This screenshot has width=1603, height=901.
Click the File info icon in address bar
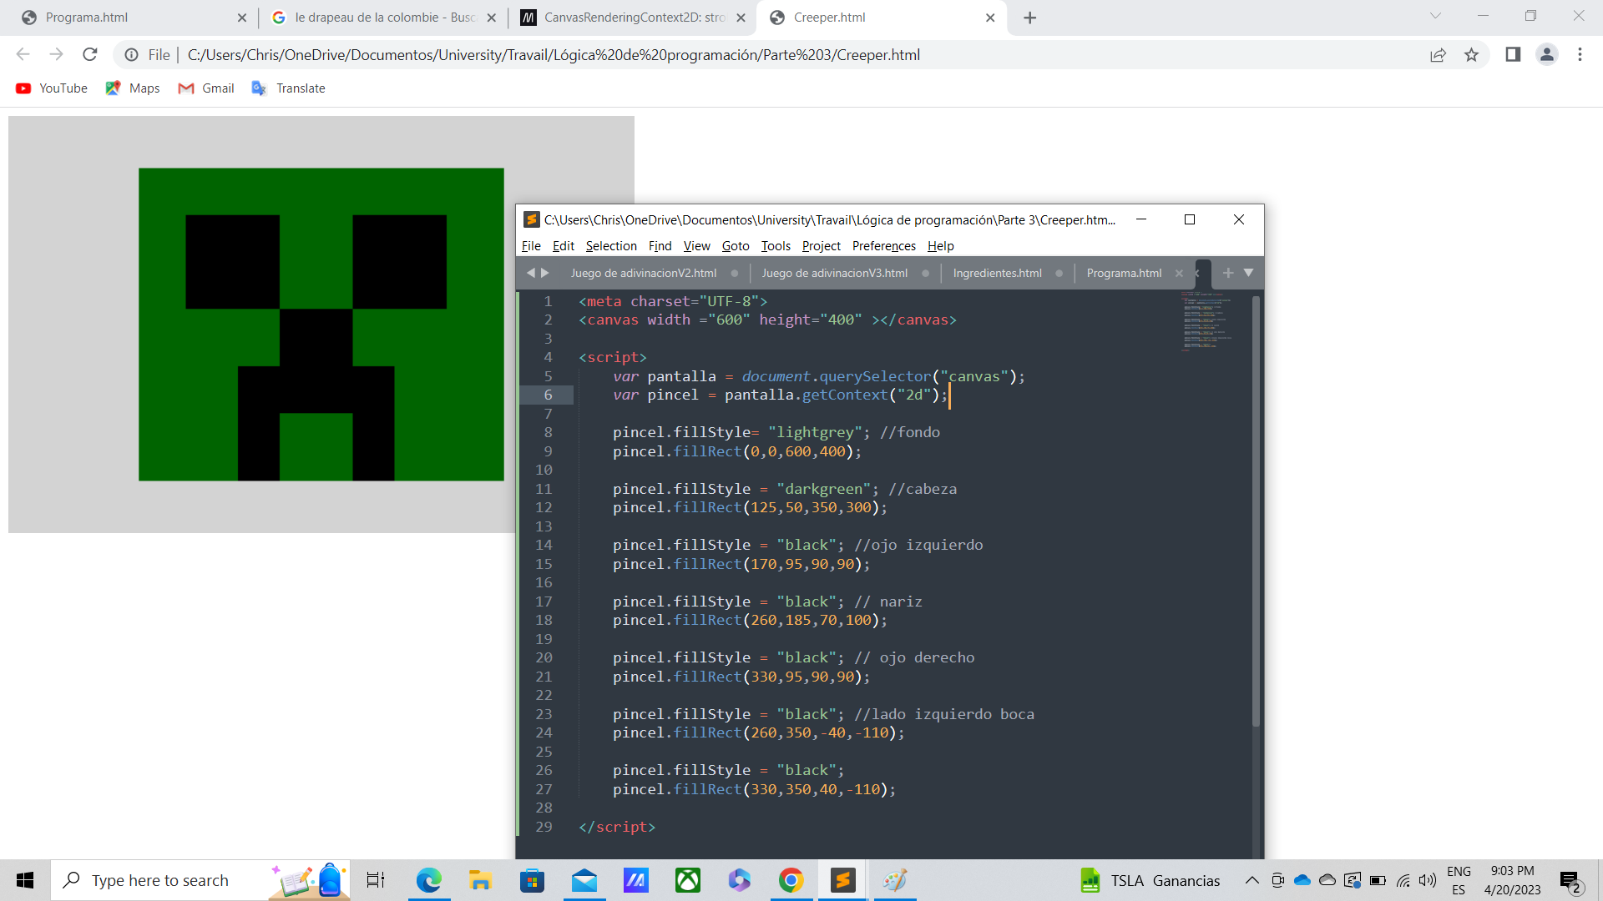click(131, 55)
